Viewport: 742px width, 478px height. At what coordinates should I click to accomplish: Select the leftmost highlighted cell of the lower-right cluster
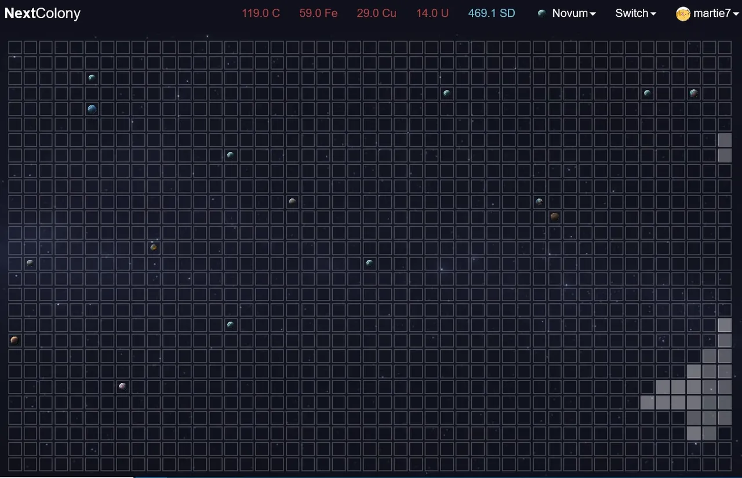pyautogui.click(x=648, y=402)
